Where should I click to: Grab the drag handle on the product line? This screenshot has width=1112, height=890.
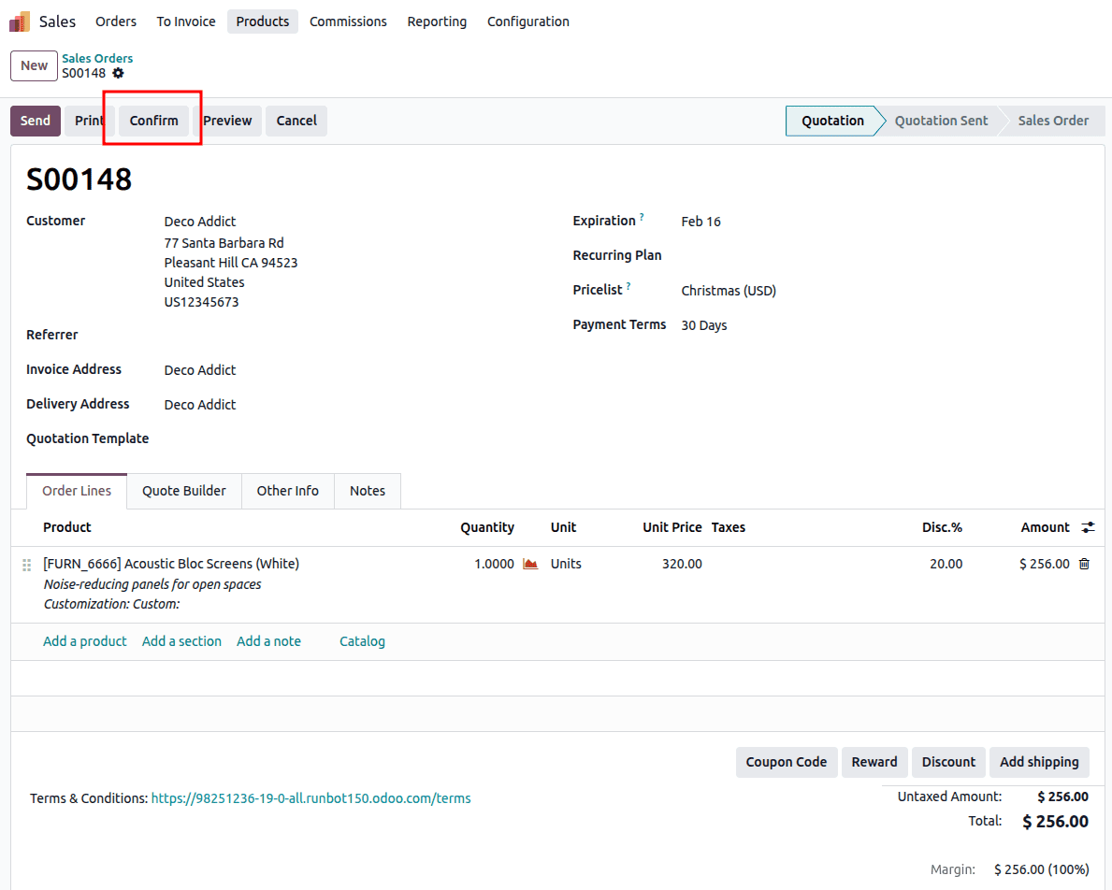[25, 564]
